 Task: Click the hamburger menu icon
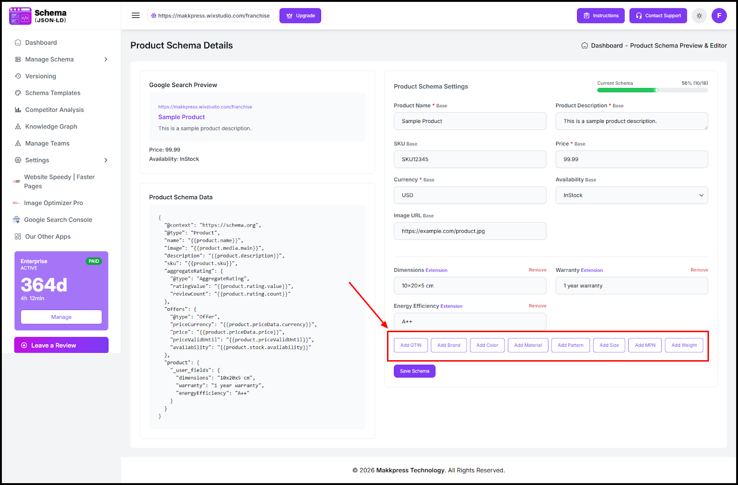[x=136, y=16]
